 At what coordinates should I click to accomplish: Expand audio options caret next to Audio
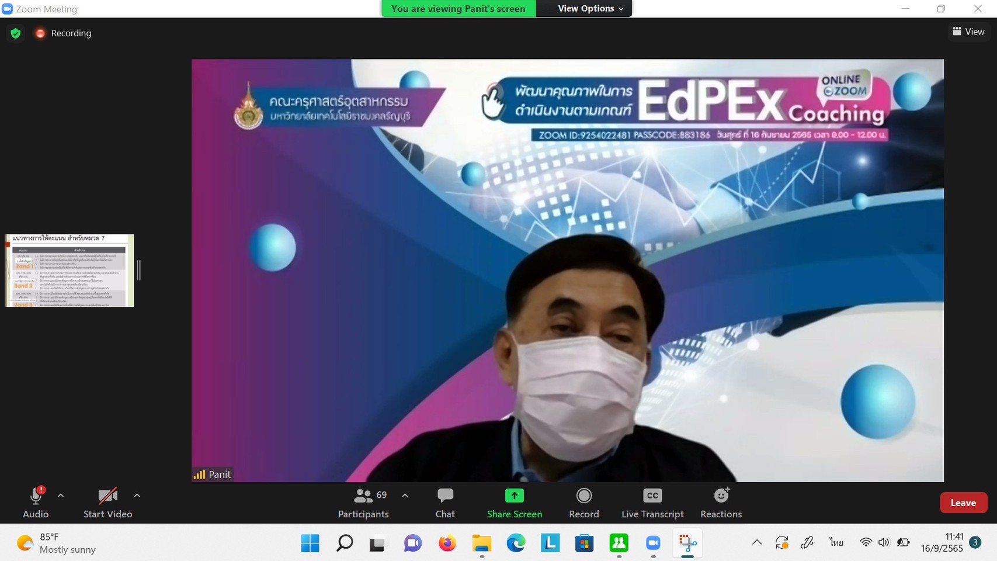click(x=61, y=496)
